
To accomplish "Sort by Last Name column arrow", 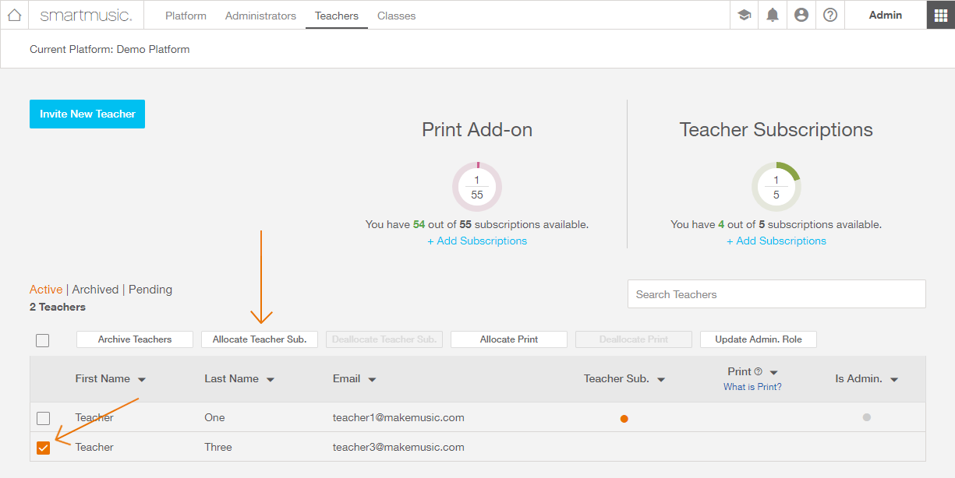I will (271, 380).
